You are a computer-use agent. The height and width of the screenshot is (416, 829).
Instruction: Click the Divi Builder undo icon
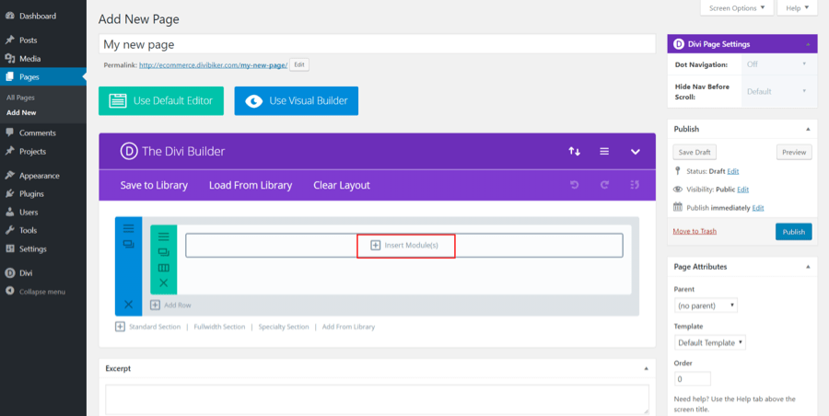coord(574,185)
